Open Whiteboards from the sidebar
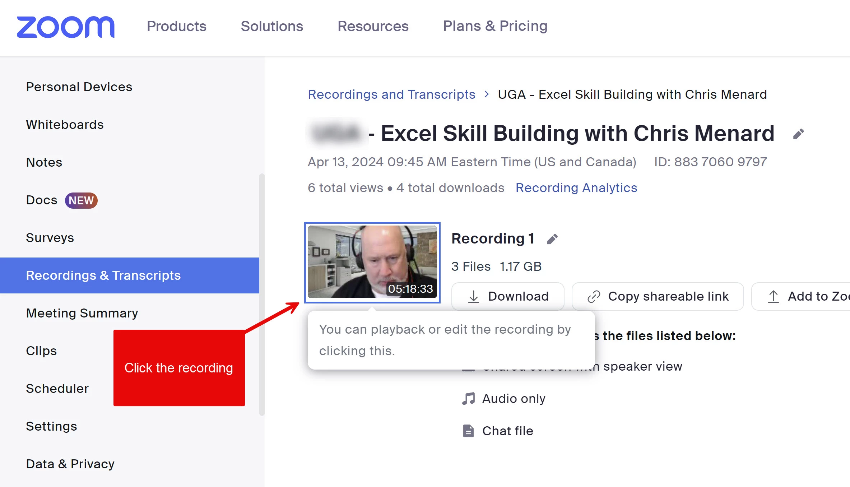850x487 pixels. [x=65, y=125]
